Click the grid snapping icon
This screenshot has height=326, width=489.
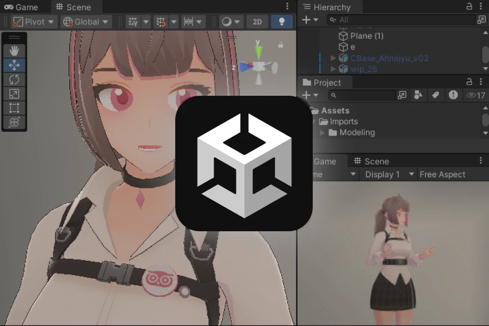click(160, 22)
